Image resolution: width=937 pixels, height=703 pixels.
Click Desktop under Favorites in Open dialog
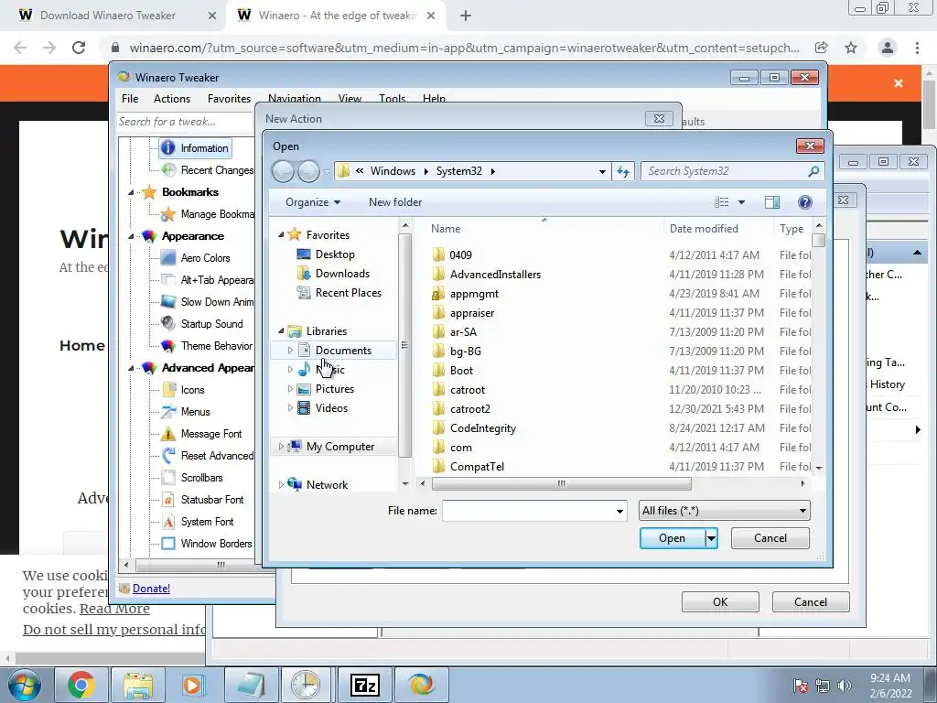pos(326,254)
